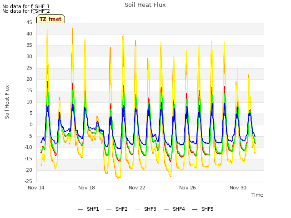Click the yellow SHF3 legend color marker
291x218 pixels.
click(x=137, y=210)
